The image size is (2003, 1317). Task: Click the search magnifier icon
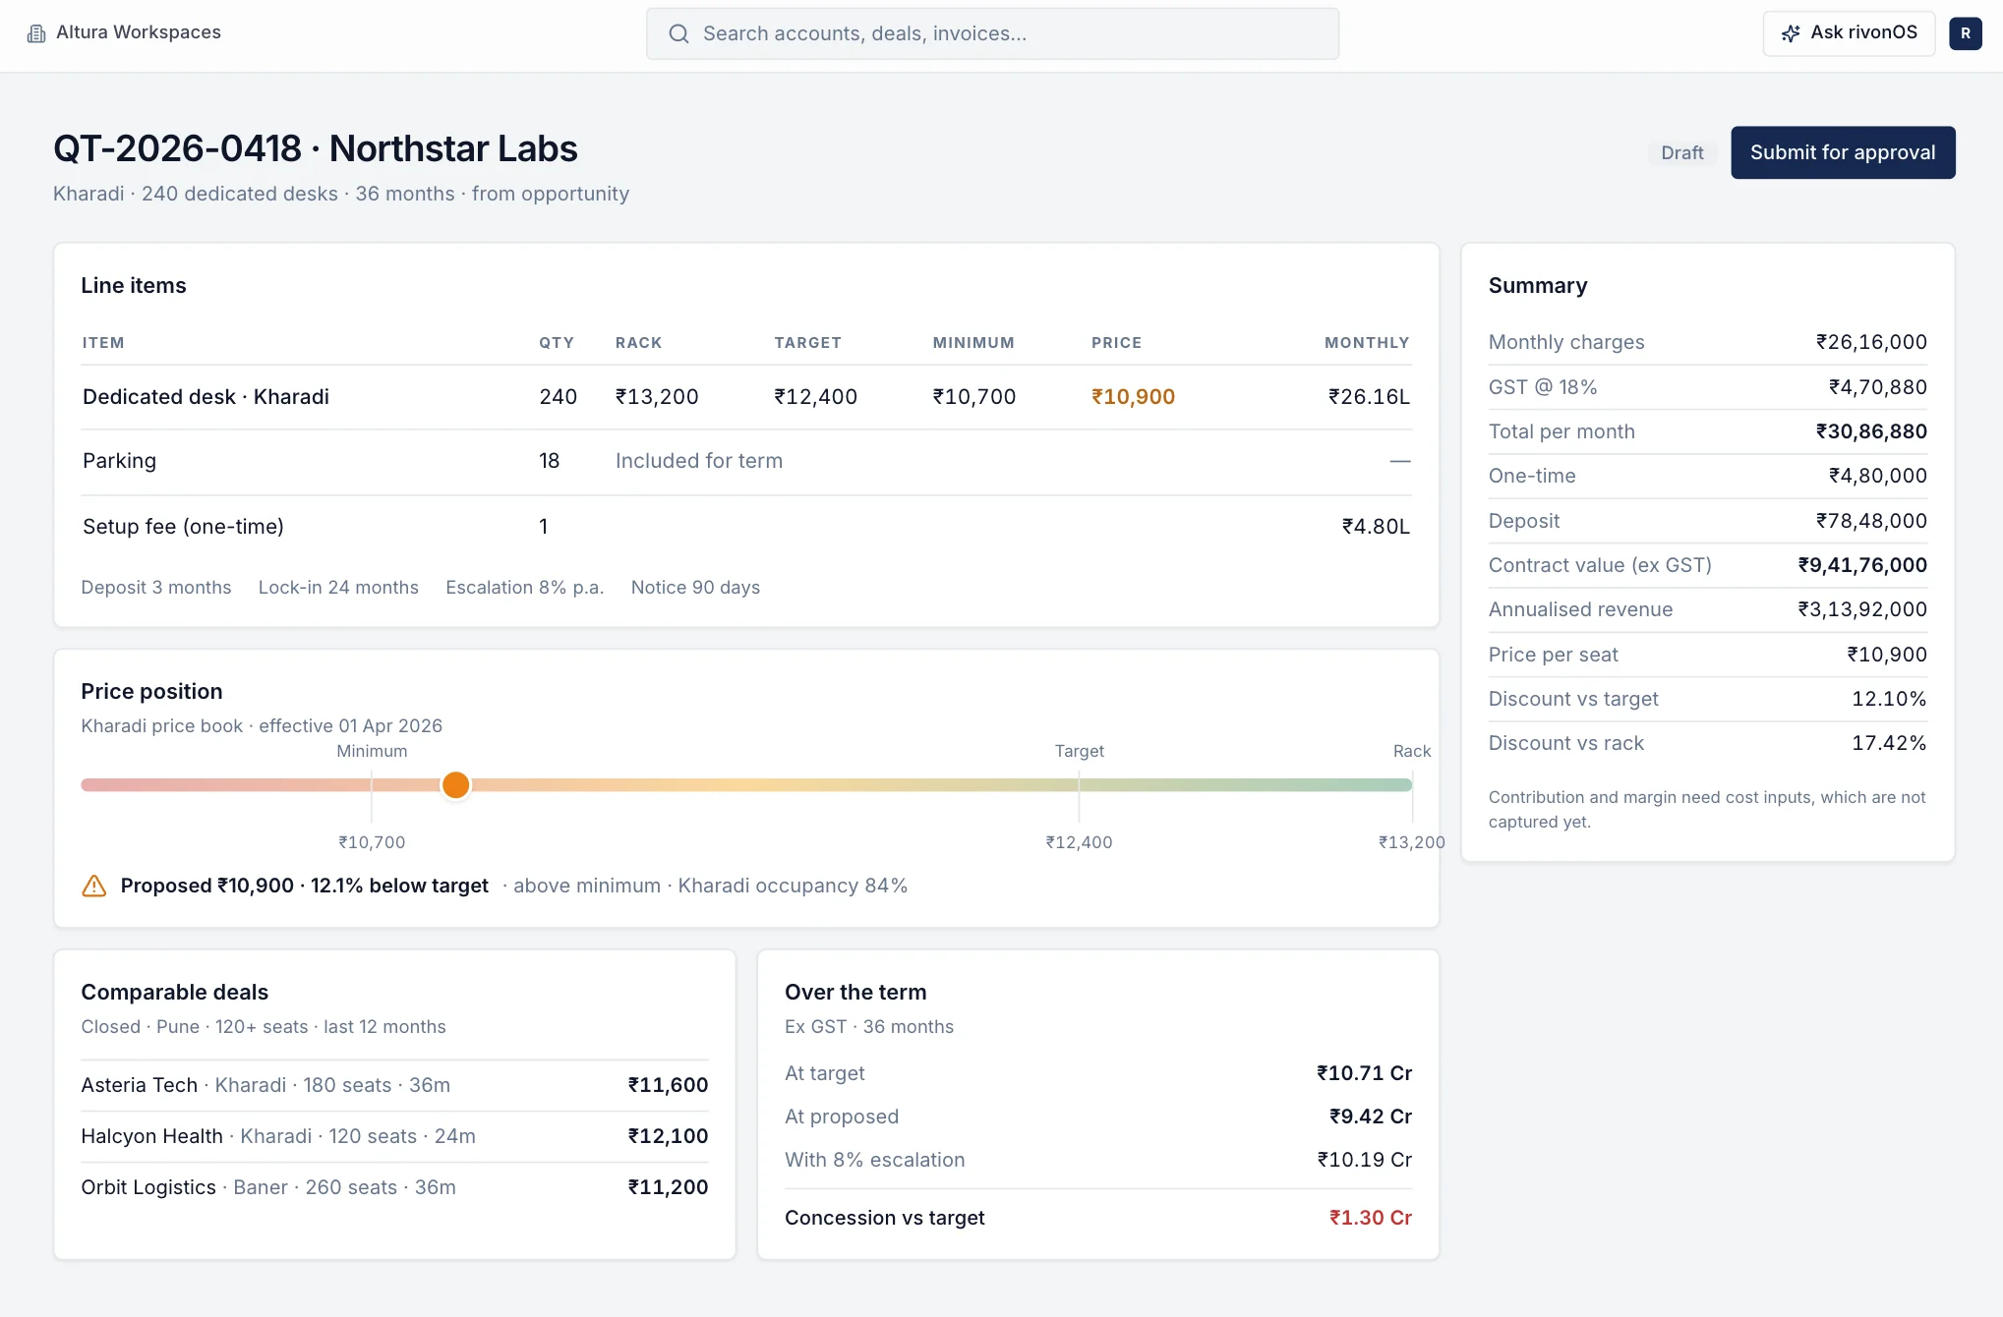pos(678,33)
